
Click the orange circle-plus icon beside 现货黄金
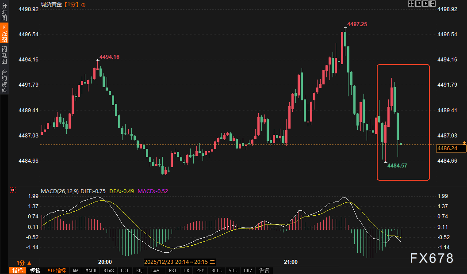click(x=84, y=4)
